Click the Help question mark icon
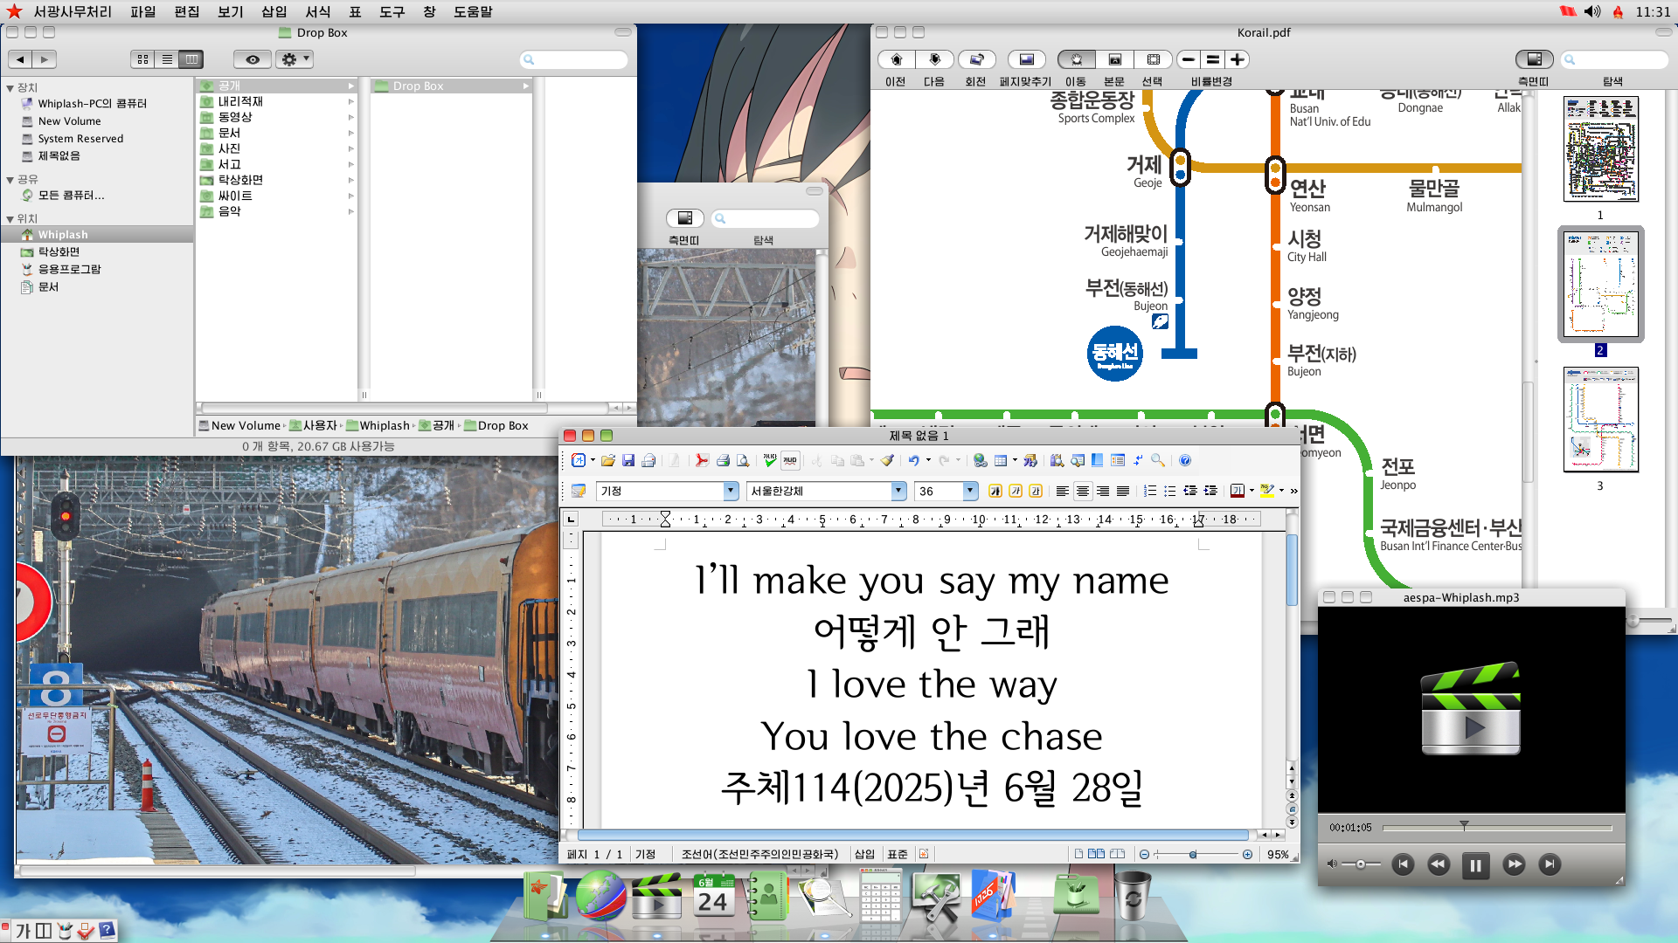The width and height of the screenshot is (1678, 943). 1185,460
